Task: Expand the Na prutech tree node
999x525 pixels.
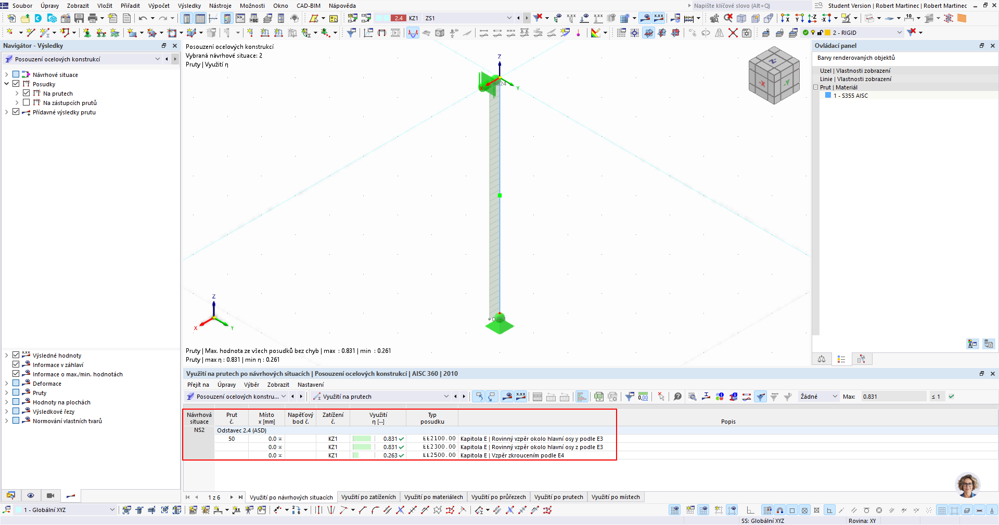Action: tap(16, 93)
